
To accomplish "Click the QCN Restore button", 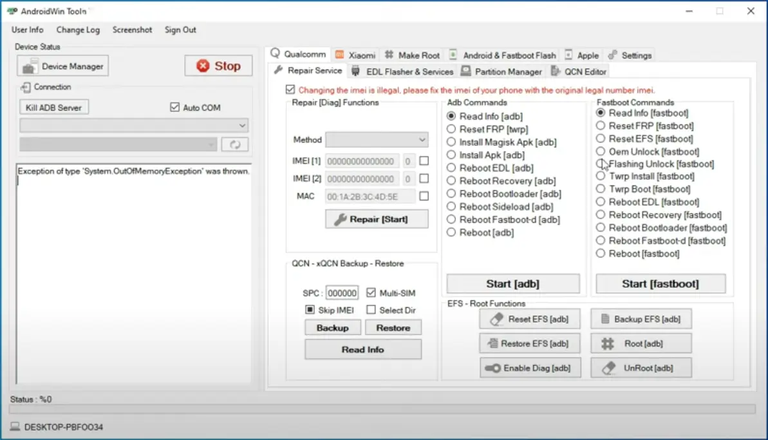I will (x=393, y=328).
